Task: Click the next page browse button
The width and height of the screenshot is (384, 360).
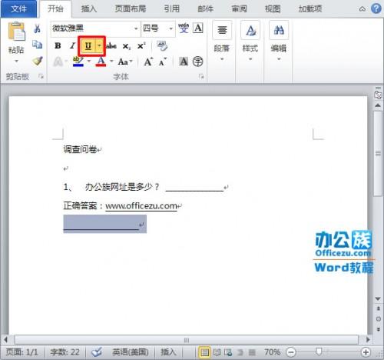Action: pyautogui.click(x=378, y=329)
